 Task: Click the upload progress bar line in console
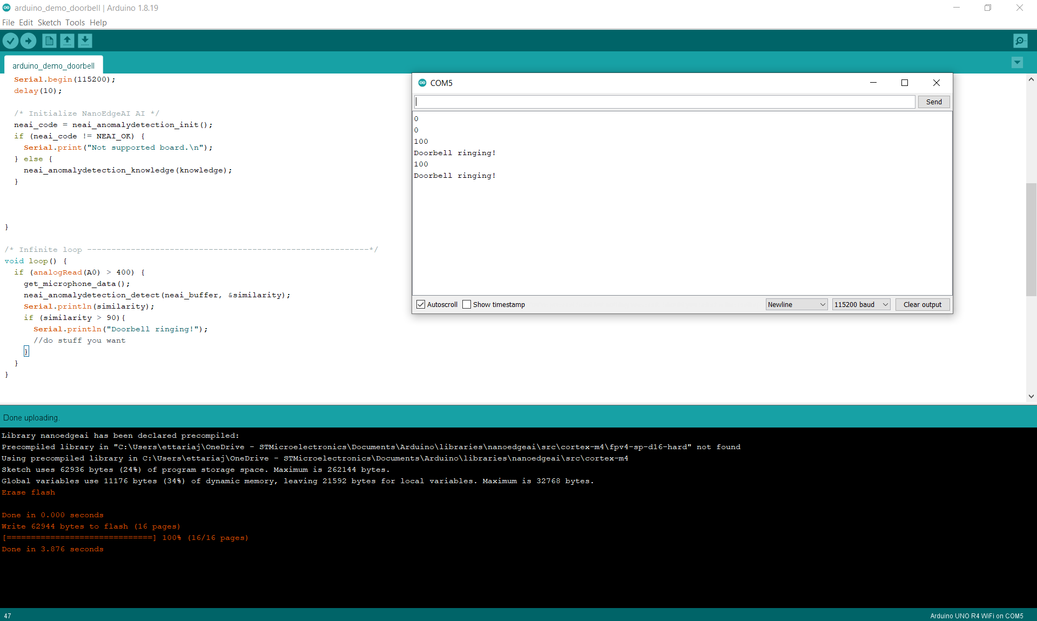pyautogui.click(x=125, y=538)
